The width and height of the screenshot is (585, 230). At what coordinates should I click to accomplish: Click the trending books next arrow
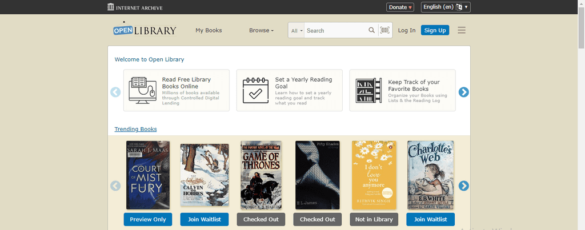[464, 185]
